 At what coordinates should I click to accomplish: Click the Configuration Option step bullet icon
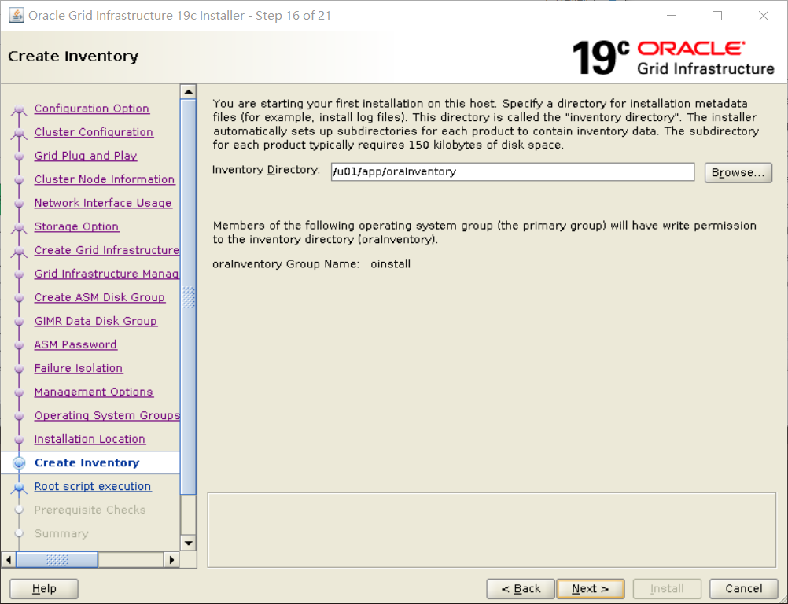(19, 109)
